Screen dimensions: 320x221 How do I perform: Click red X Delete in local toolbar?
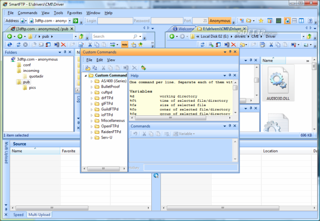pos(234,44)
